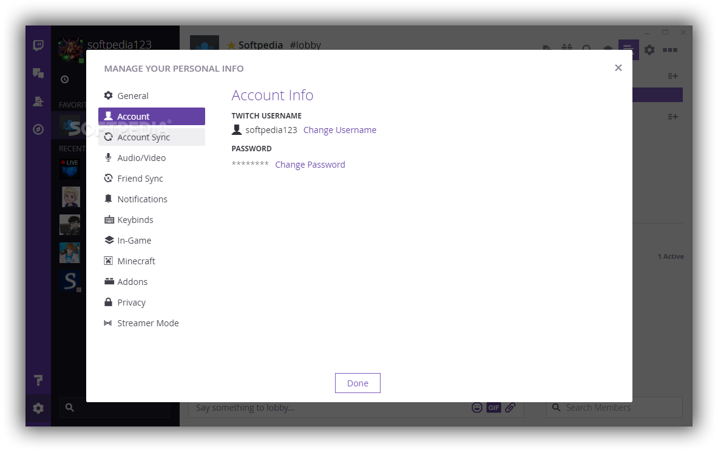This screenshot has width=718, height=452.
Task: Select the Account settings section
Action: (x=152, y=117)
